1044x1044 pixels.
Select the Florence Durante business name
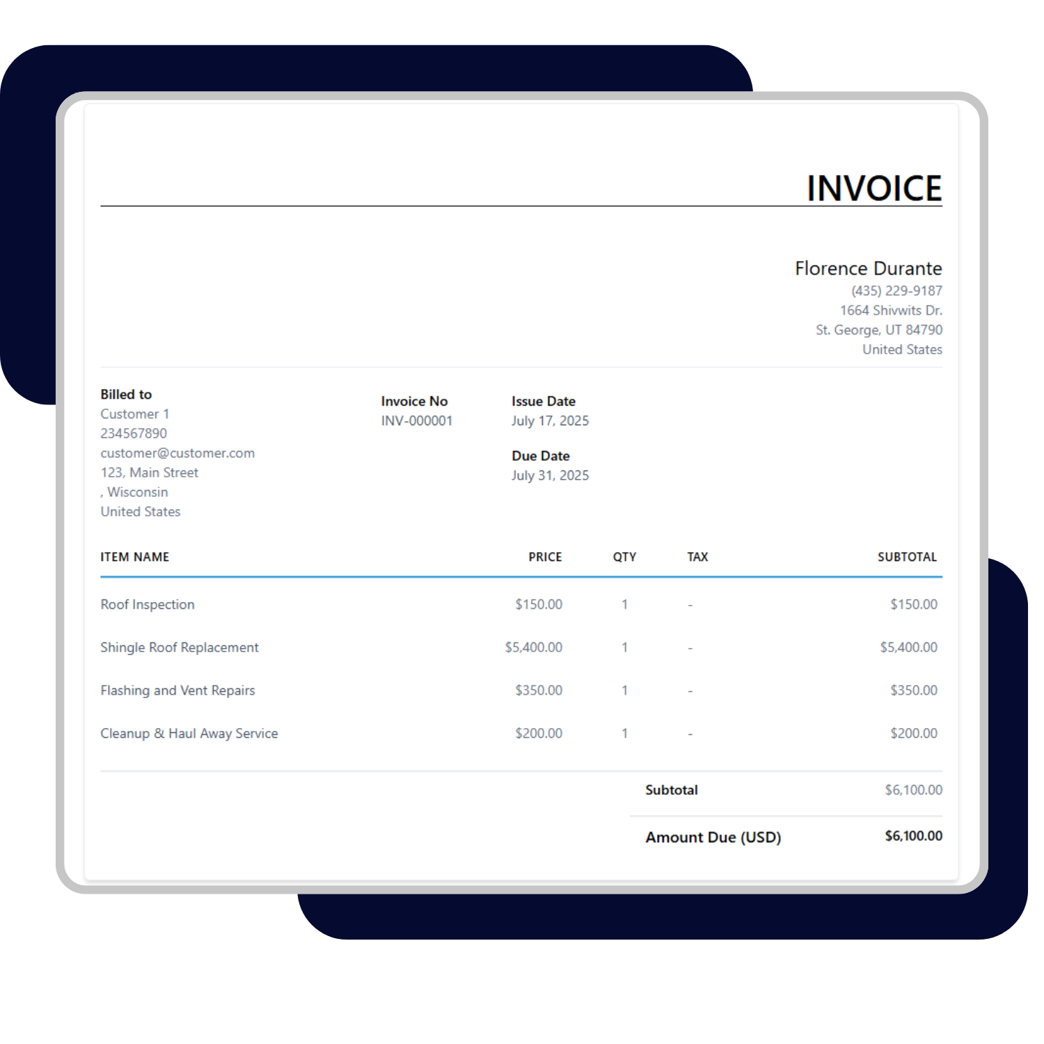point(868,269)
